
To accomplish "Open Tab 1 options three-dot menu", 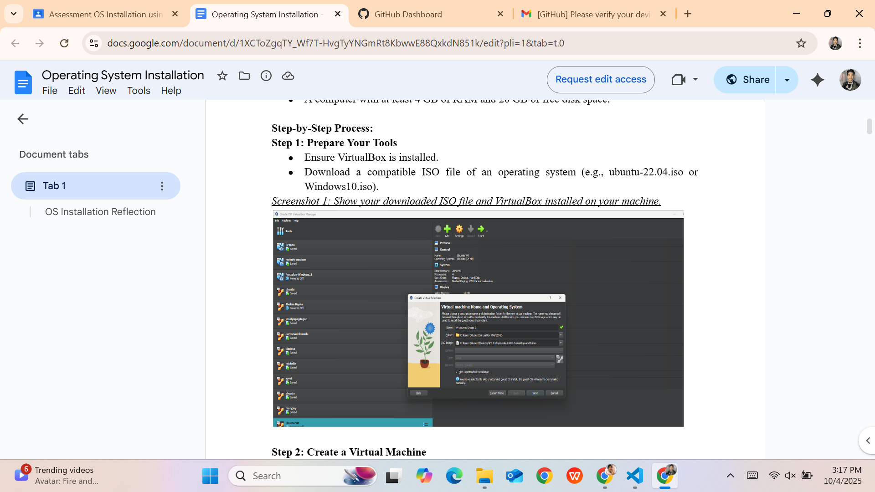I will 162,186.
